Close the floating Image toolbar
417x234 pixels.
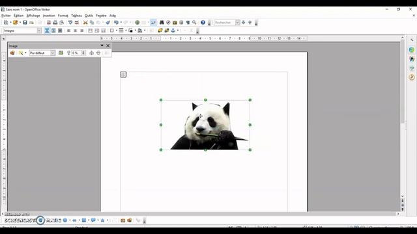tap(108, 45)
